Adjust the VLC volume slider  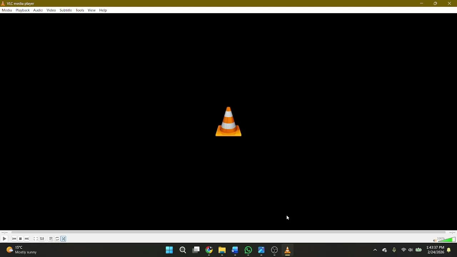point(446,240)
